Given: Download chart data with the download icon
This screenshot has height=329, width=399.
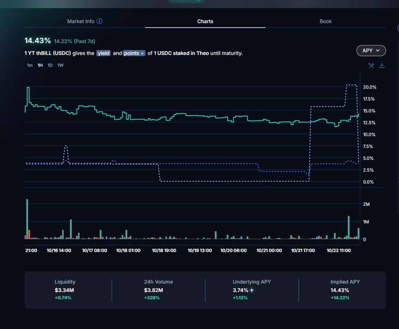Looking at the screenshot, I should (x=382, y=66).
